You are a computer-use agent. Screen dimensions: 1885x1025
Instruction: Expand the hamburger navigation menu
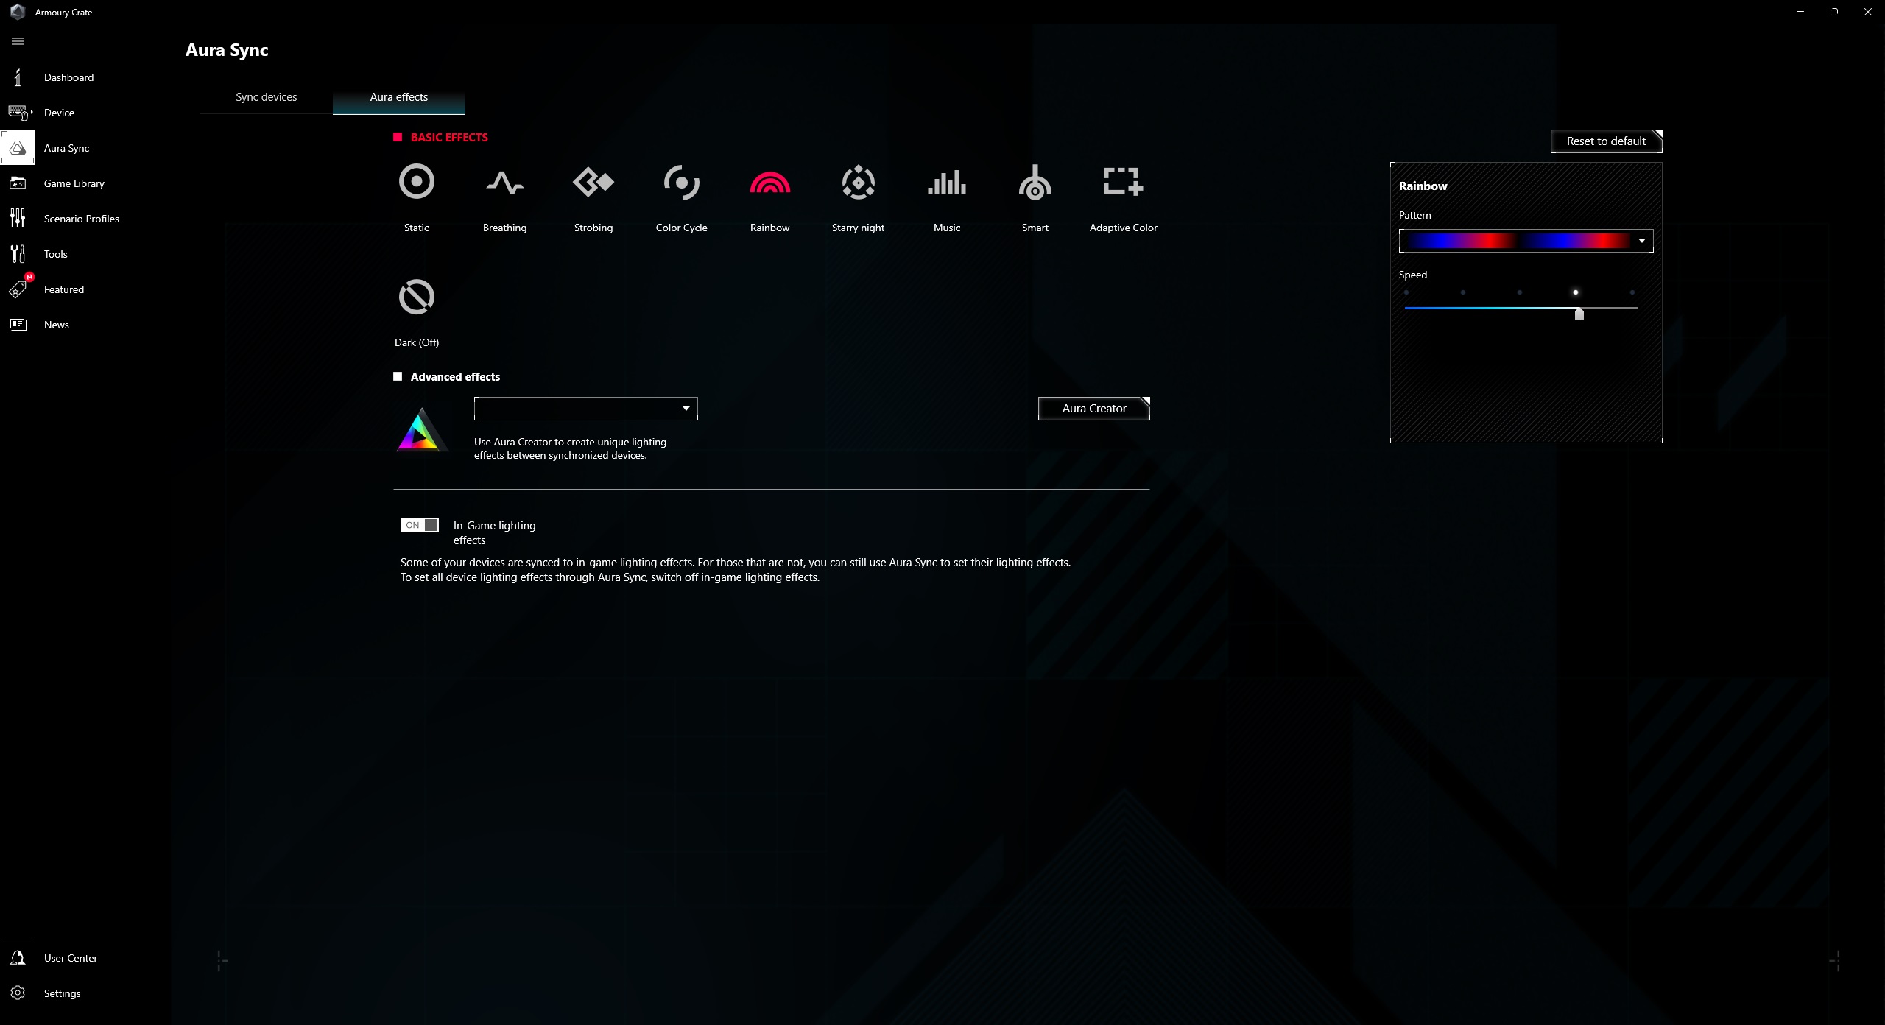click(x=18, y=41)
